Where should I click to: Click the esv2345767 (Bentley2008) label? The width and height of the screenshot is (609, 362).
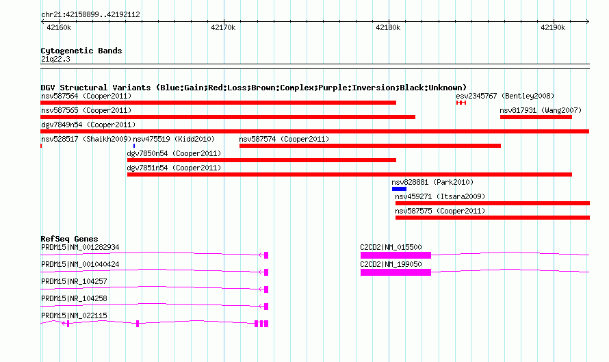click(x=505, y=96)
